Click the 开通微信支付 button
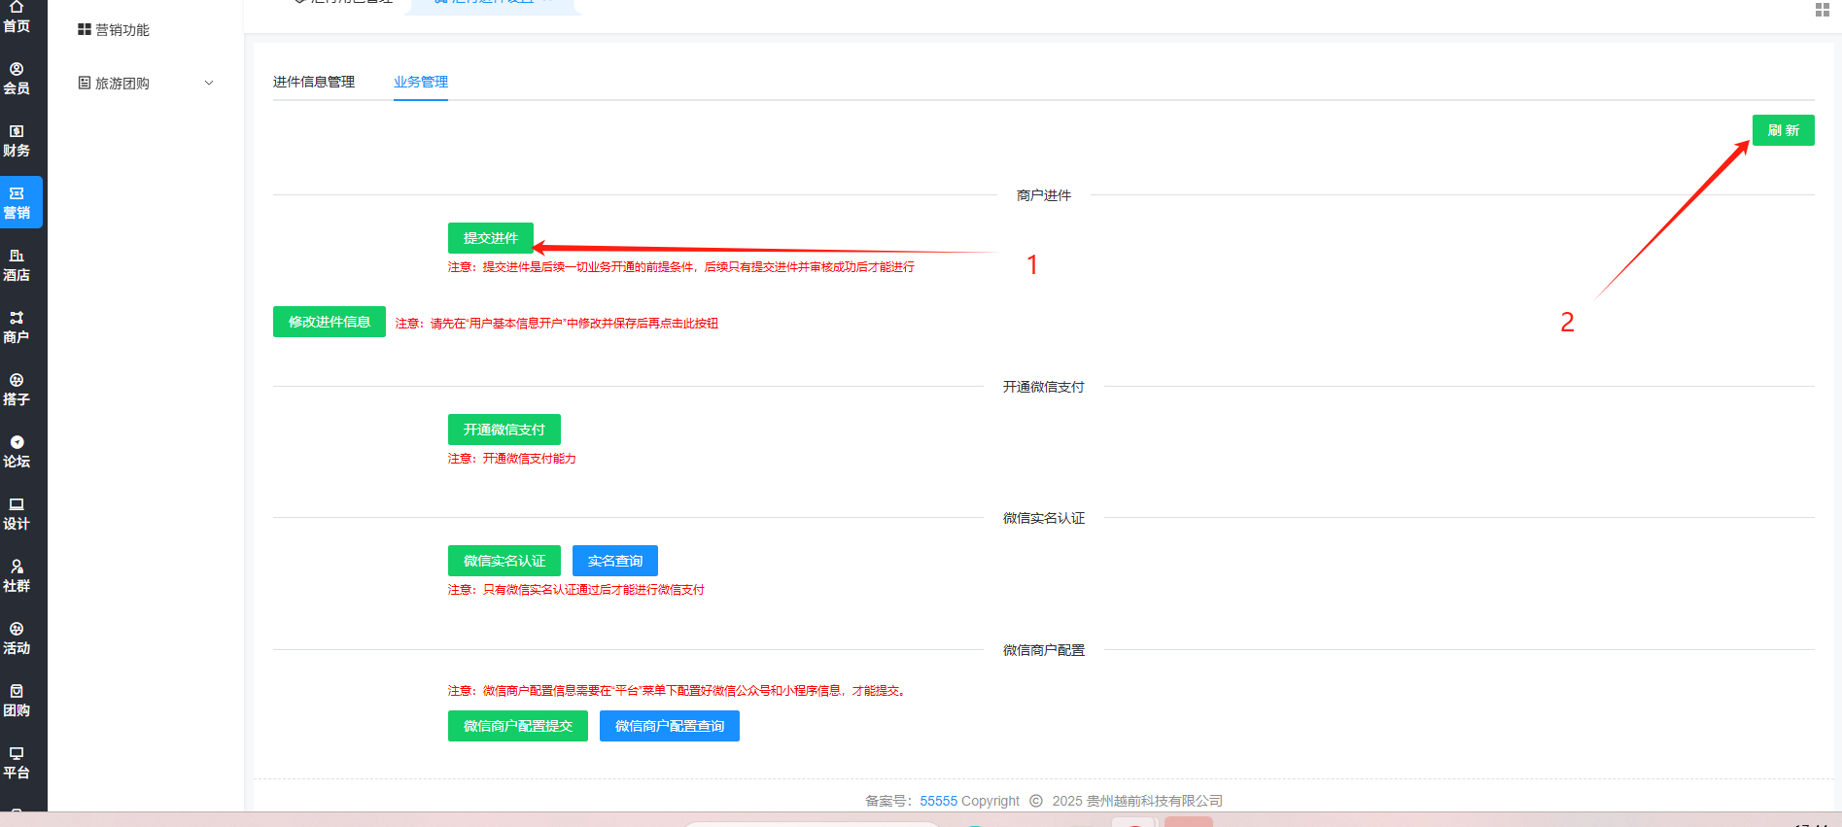The image size is (1842, 827). coord(504,430)
